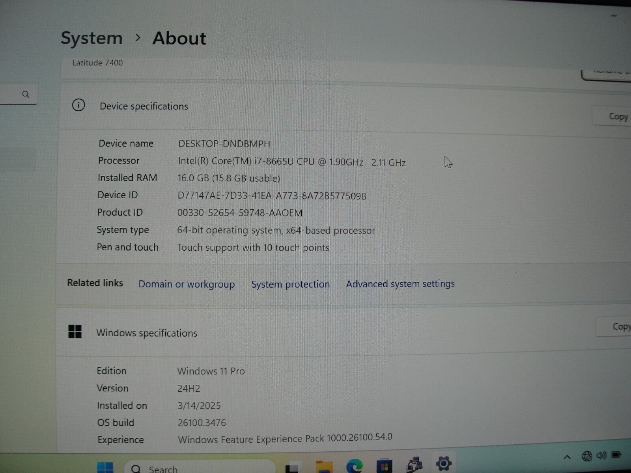Select the Product ID 00330-52654-59748-AAOEM
Viewport: 631px width, 473px height.
click(x=240, y=213)
